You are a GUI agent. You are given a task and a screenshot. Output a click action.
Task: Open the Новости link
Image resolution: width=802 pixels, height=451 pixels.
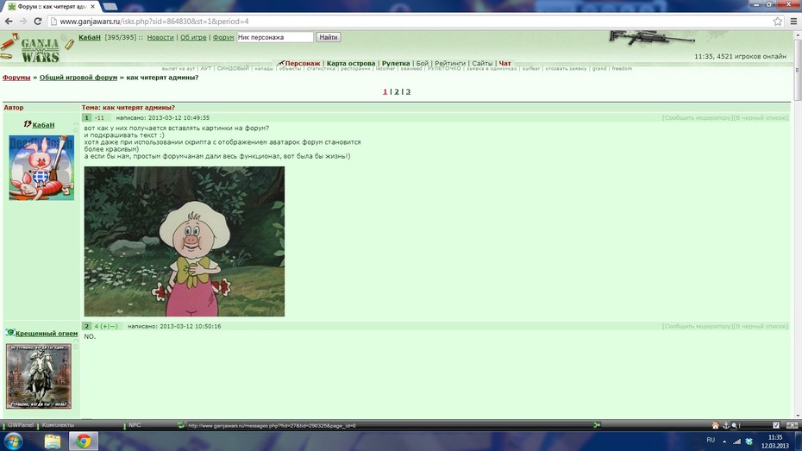point(160,37)
